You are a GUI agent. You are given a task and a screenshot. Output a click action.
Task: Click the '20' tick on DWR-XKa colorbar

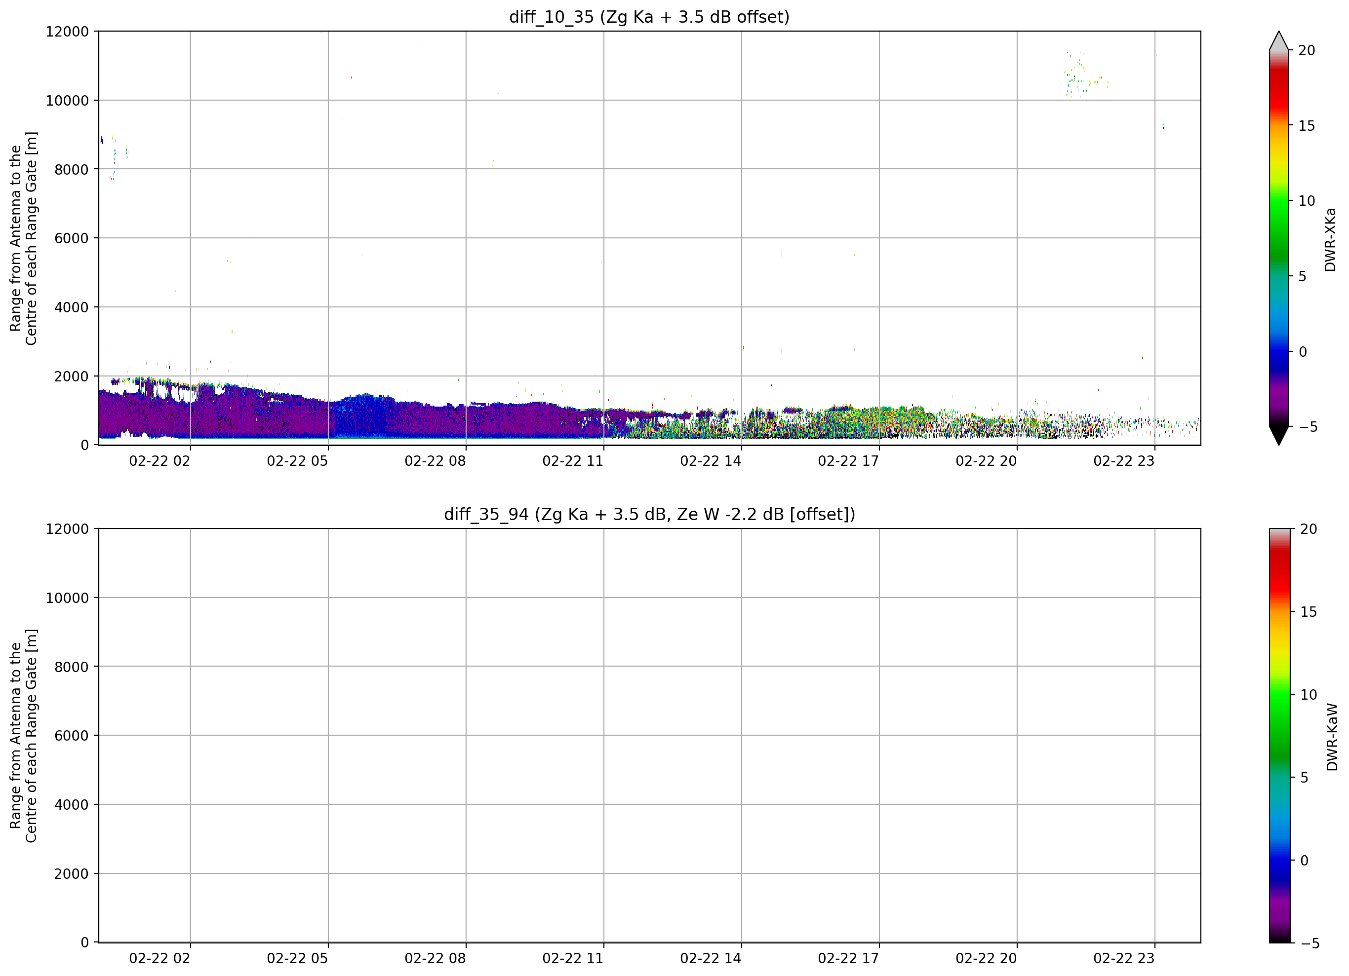pos(1307,50)
